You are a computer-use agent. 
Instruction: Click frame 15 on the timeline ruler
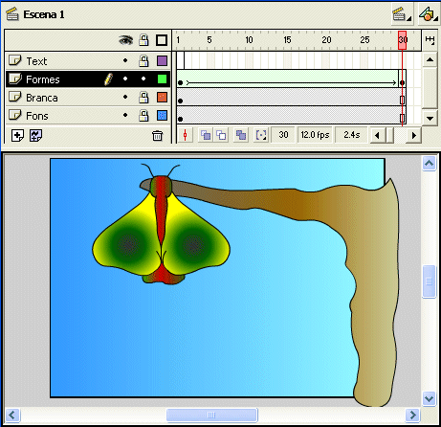287,40
